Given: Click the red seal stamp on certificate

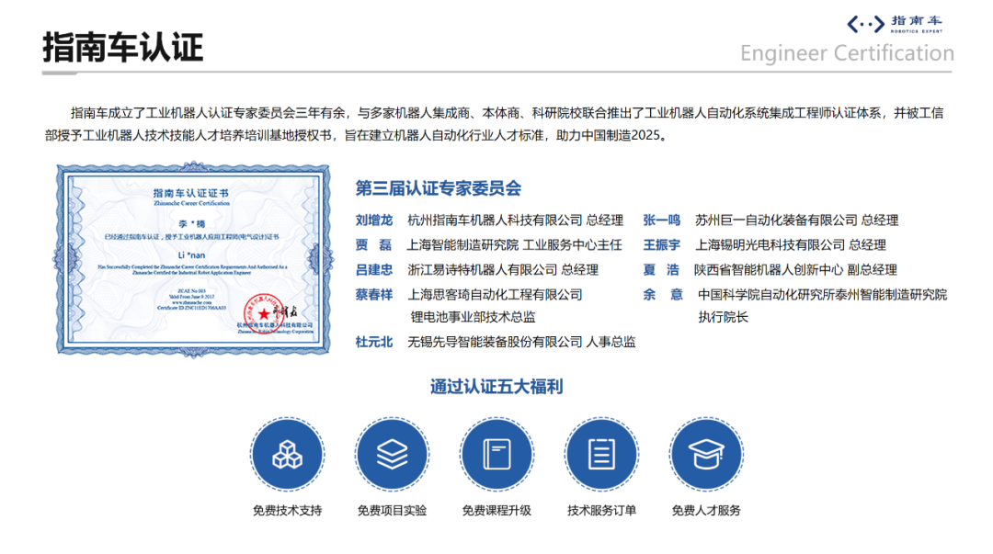Looking at the screenshot, I should (263, 312).
